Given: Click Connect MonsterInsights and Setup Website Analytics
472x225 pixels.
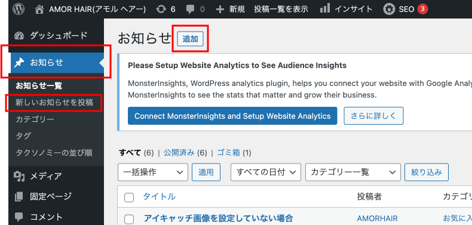Looking at the screenshot, I should pos(232,116).
